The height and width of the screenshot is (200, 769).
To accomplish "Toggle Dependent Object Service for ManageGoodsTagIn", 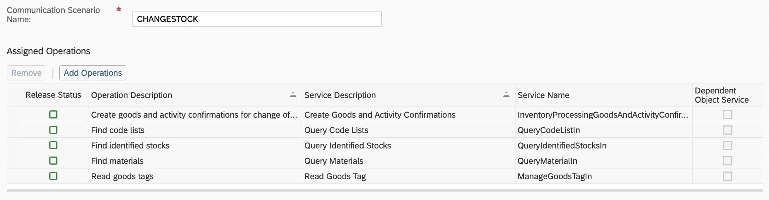I will [x=727, y=176].
